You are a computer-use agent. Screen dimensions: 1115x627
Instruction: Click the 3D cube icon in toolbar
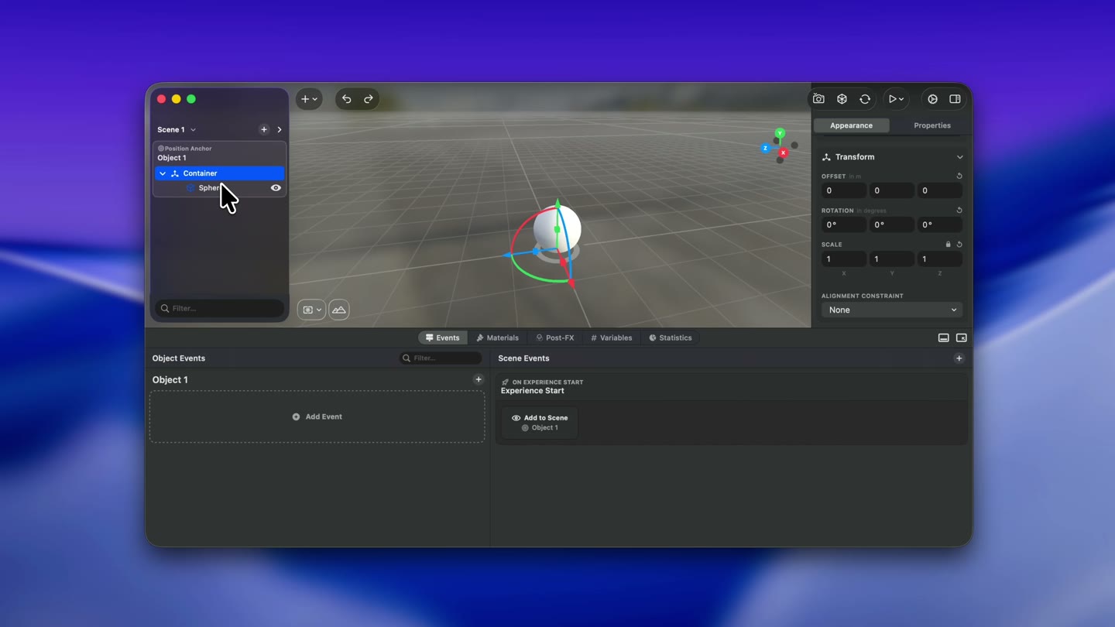(x=842, y=99)
